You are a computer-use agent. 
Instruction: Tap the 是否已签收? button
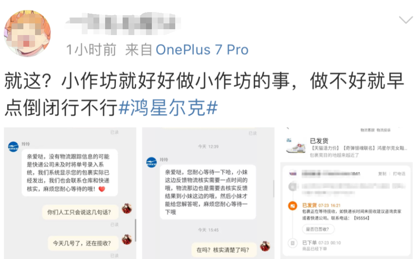pos(318,229)
